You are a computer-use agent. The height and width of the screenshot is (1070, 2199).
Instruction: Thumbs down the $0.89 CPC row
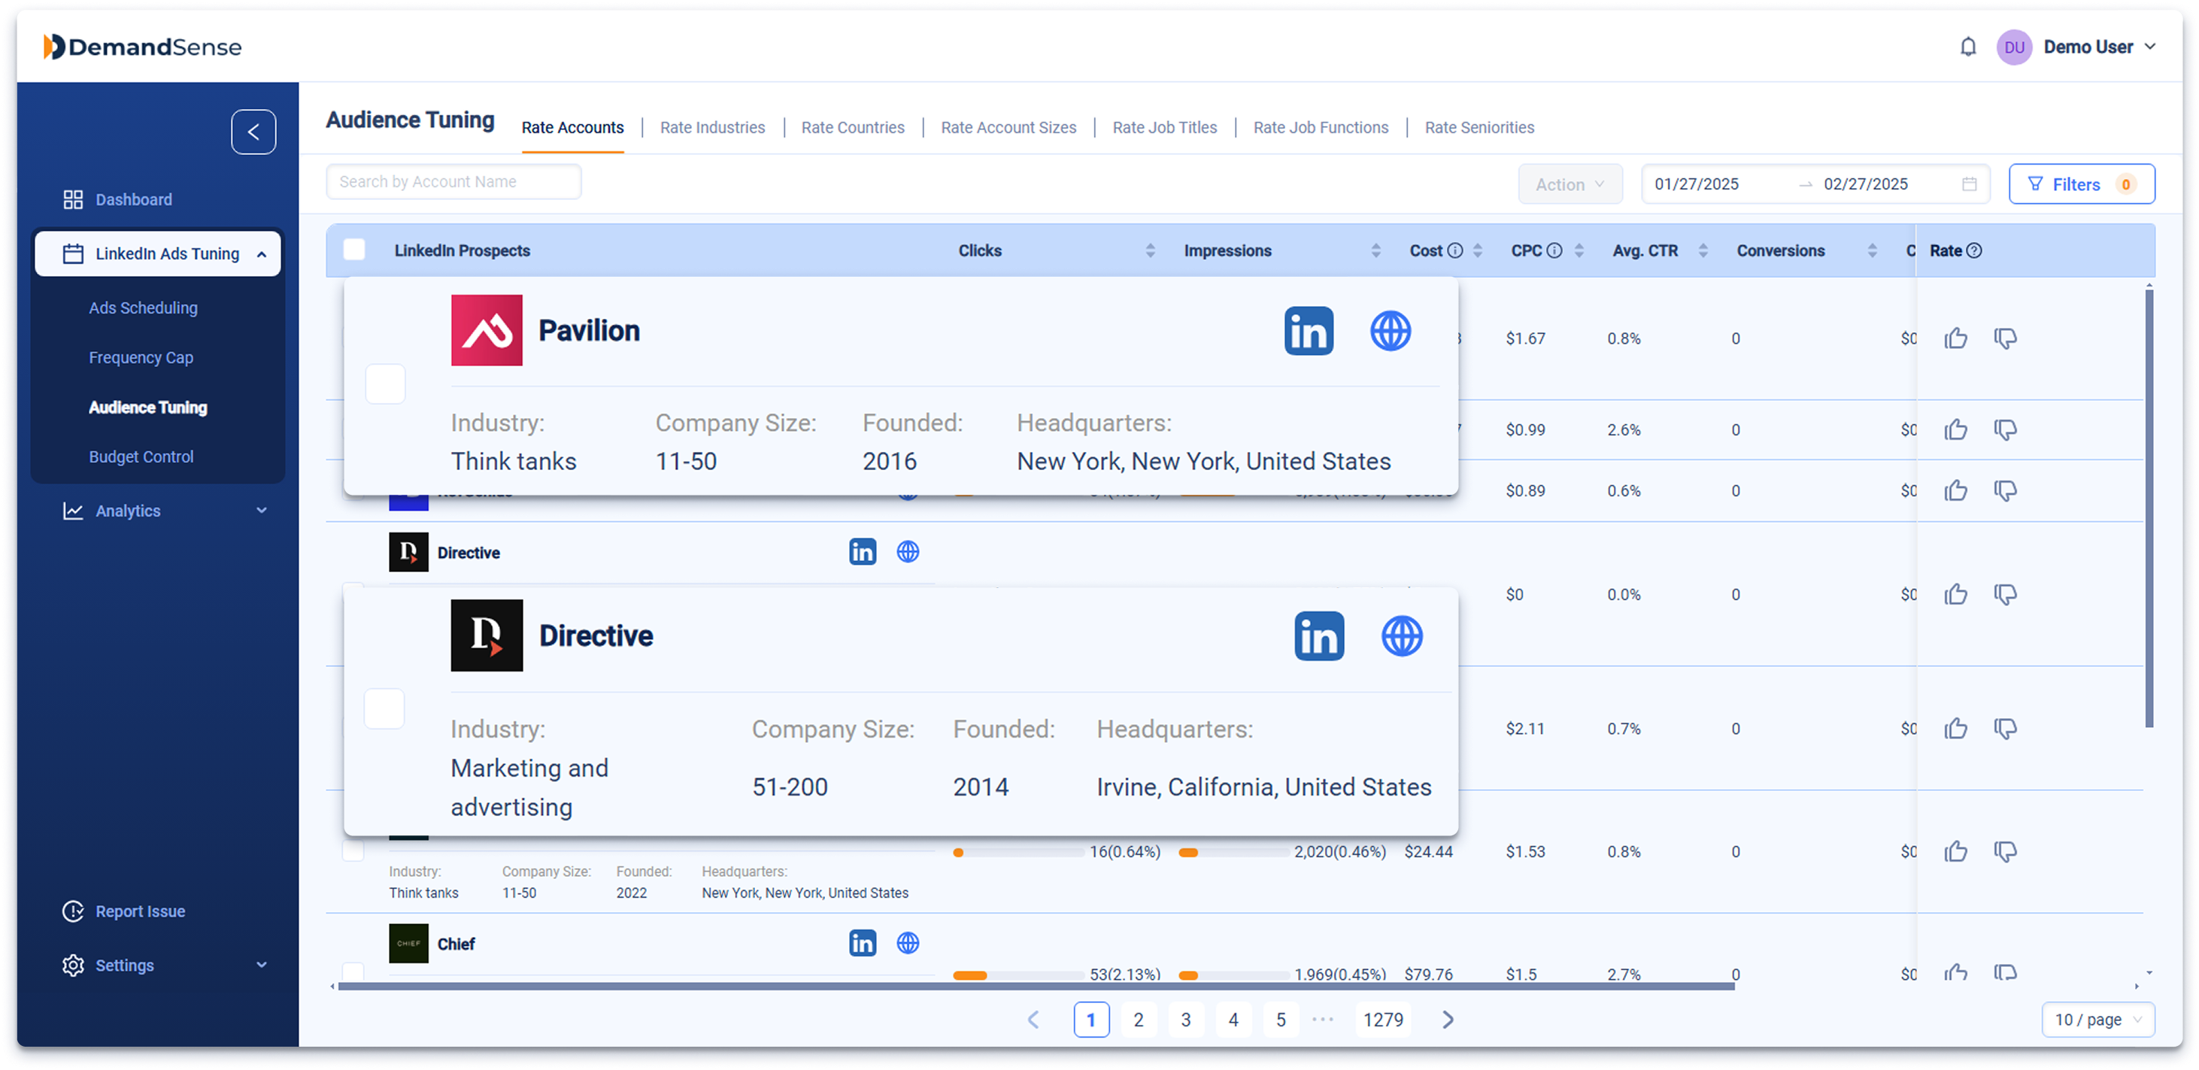2005,492
